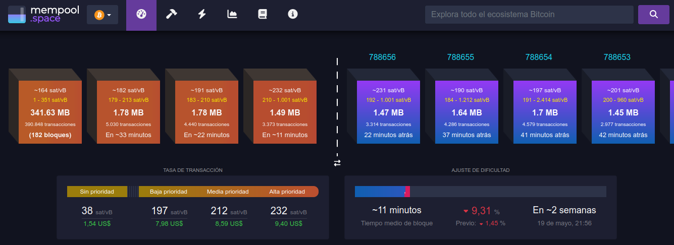Open mempool block 'En ~22 minutos'

(206, 112)
